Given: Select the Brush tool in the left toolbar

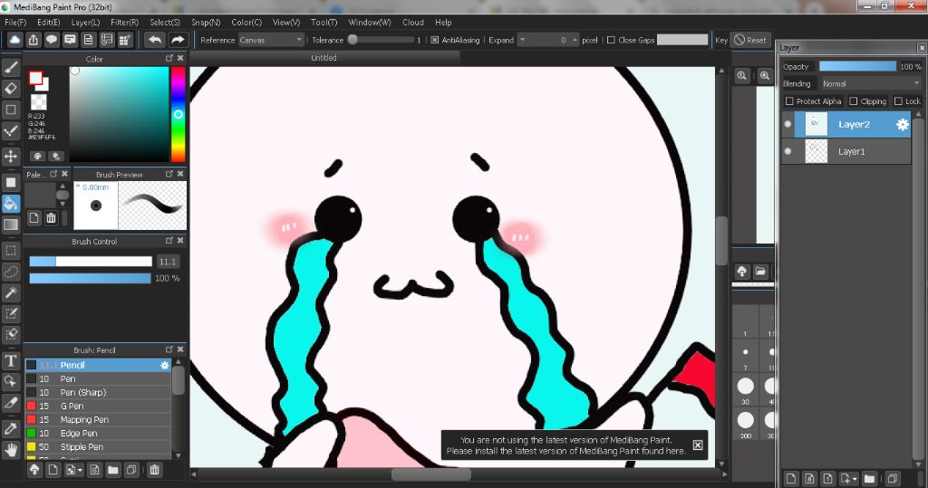Looking at the screenshot, I should [11, 67].
